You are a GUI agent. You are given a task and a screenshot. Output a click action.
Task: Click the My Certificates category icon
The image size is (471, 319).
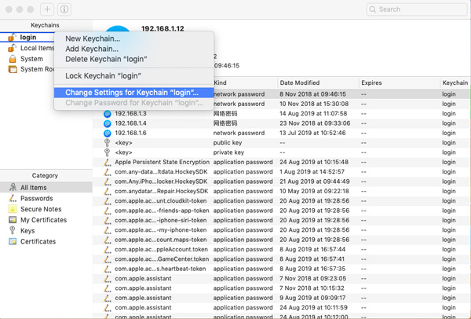click(x=13, y=220)
